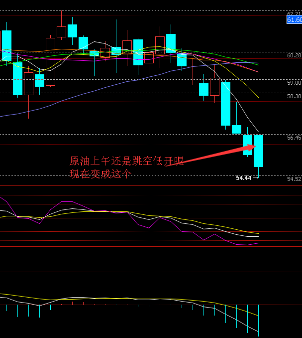Click the blue highlighted 61.60 price tag
The height and width of the screenshot is (338, 302).
point(294,20)
